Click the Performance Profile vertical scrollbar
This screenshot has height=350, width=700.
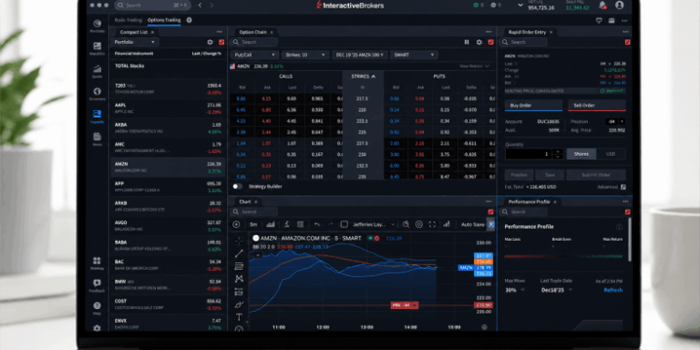(x=629, y=240)
